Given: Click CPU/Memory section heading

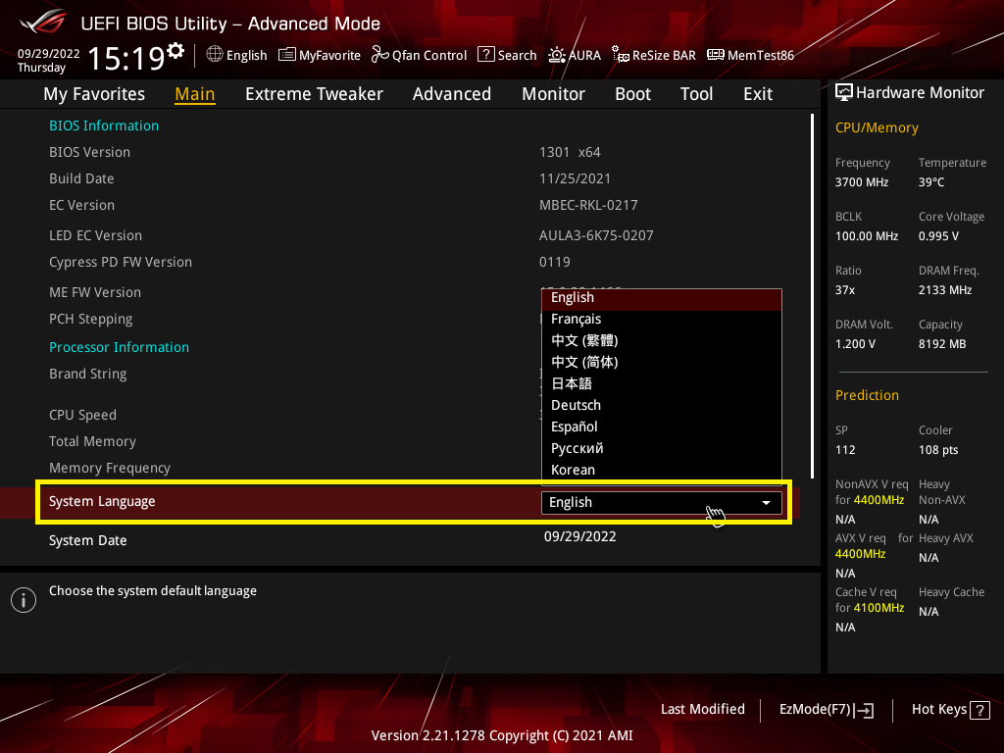Looking at the screenshot, I should [877, 128].
